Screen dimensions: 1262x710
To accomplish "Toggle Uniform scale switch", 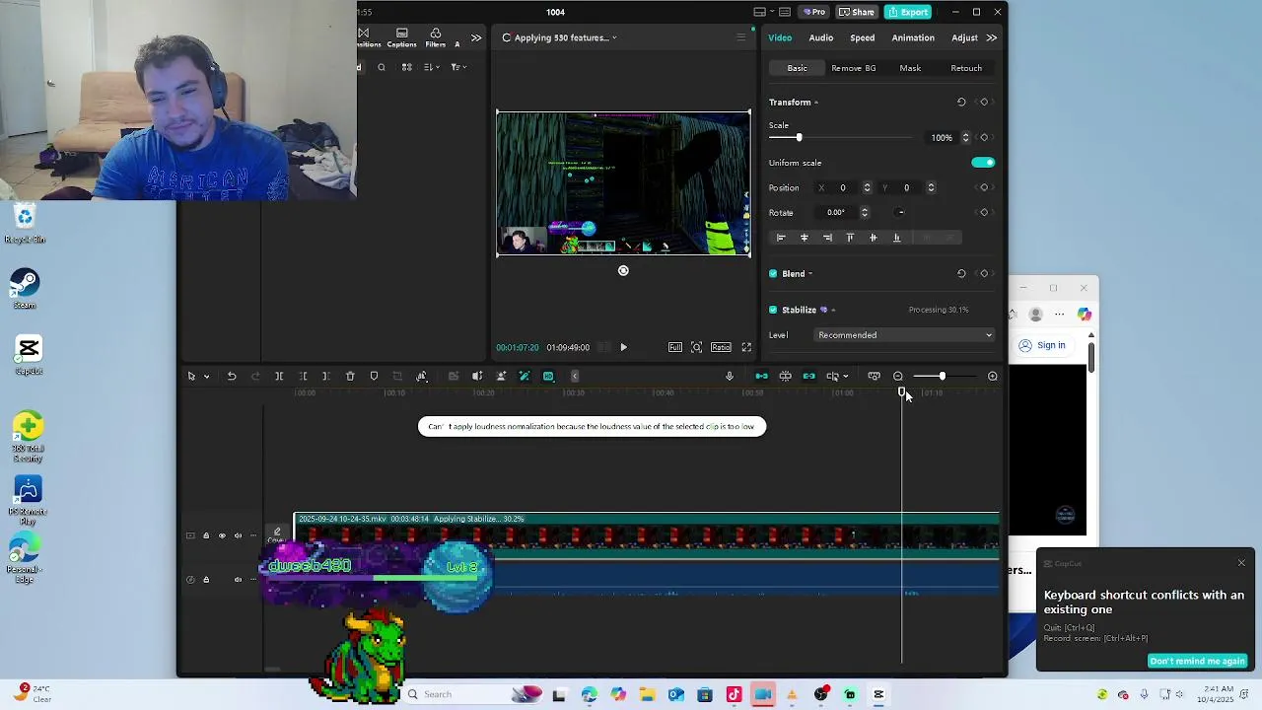I will click(983, 163).
